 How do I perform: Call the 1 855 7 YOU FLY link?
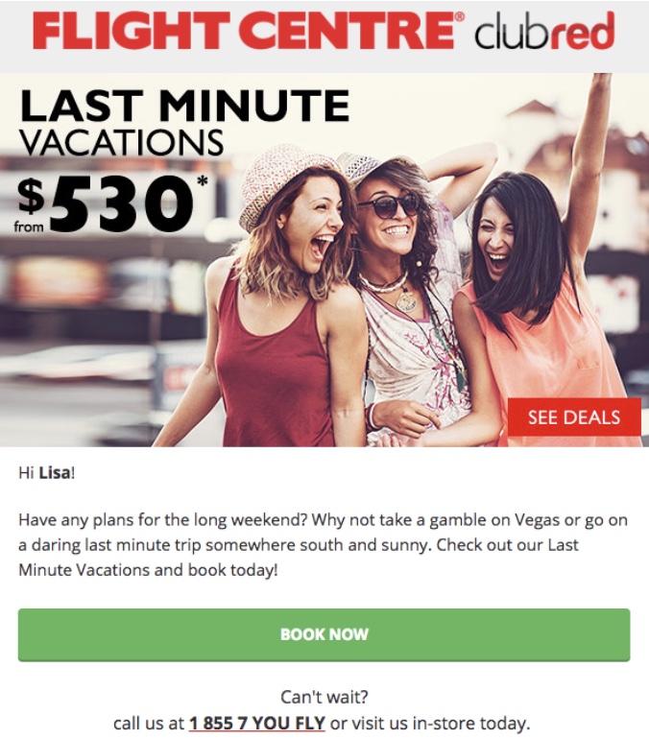257,723
